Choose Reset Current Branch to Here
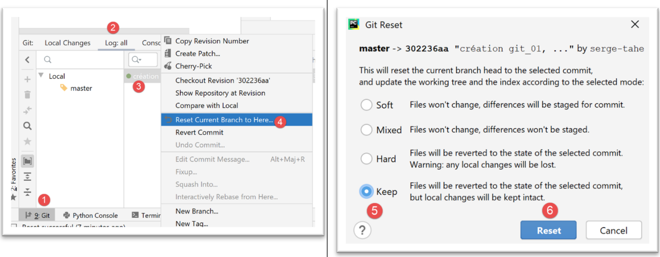Image resolution: width=660 pixels, height=257 pixels. coord(223,120)
